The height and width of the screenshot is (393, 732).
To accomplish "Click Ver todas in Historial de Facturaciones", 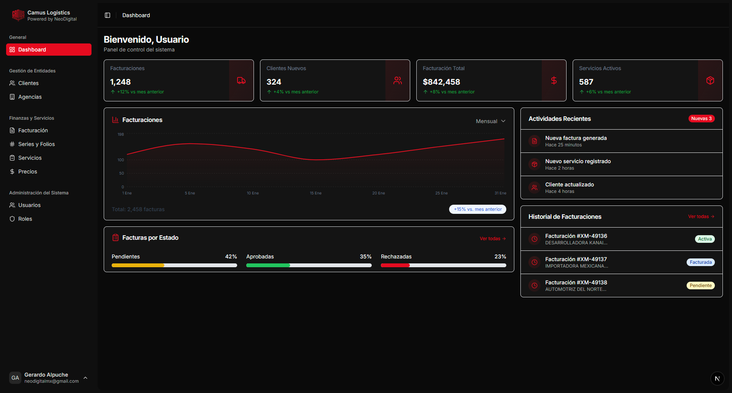I will pos(701,217).
